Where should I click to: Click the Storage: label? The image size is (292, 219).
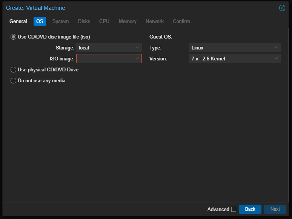pyautogui.click(x=65, y=48)
